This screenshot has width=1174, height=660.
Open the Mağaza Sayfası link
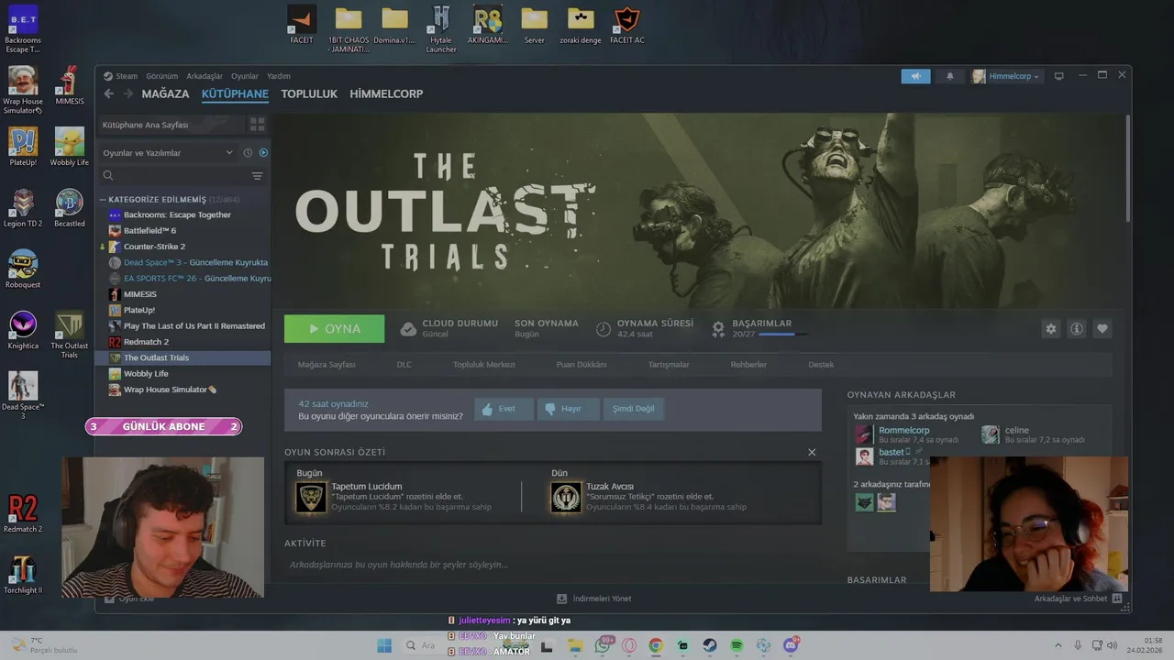click(x=327, y=365)
